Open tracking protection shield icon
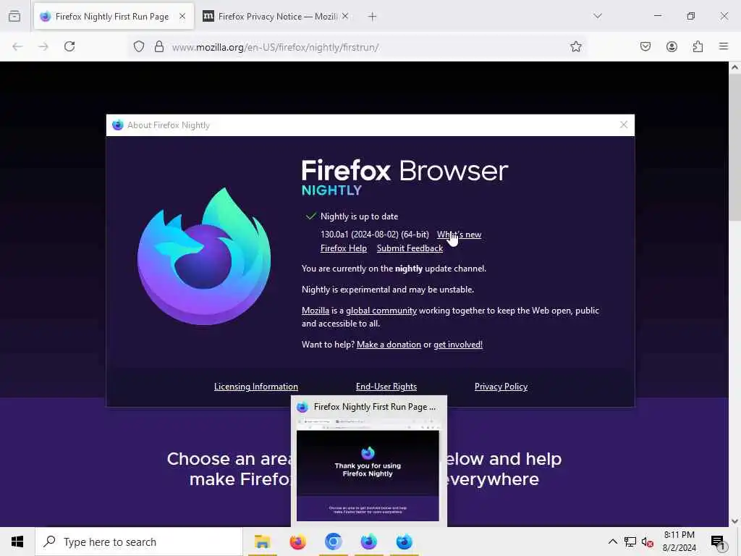741x556 pixels. click(138, 47)
